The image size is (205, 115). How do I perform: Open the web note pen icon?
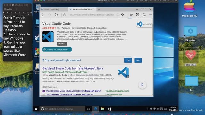[138, 15]
